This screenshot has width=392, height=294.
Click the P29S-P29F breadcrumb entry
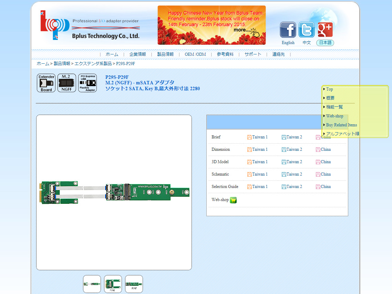click(125, 63)
